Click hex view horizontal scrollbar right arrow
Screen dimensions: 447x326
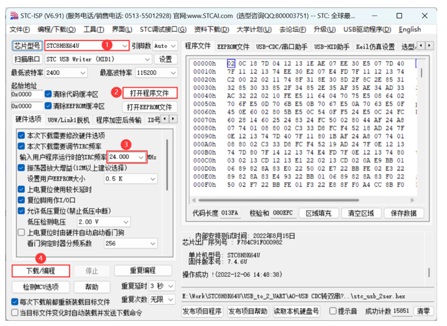click(x=412, y=200)
